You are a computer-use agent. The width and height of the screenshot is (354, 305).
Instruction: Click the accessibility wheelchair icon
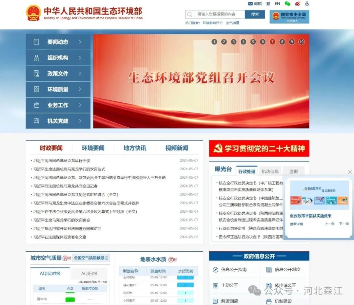point(307,4)
